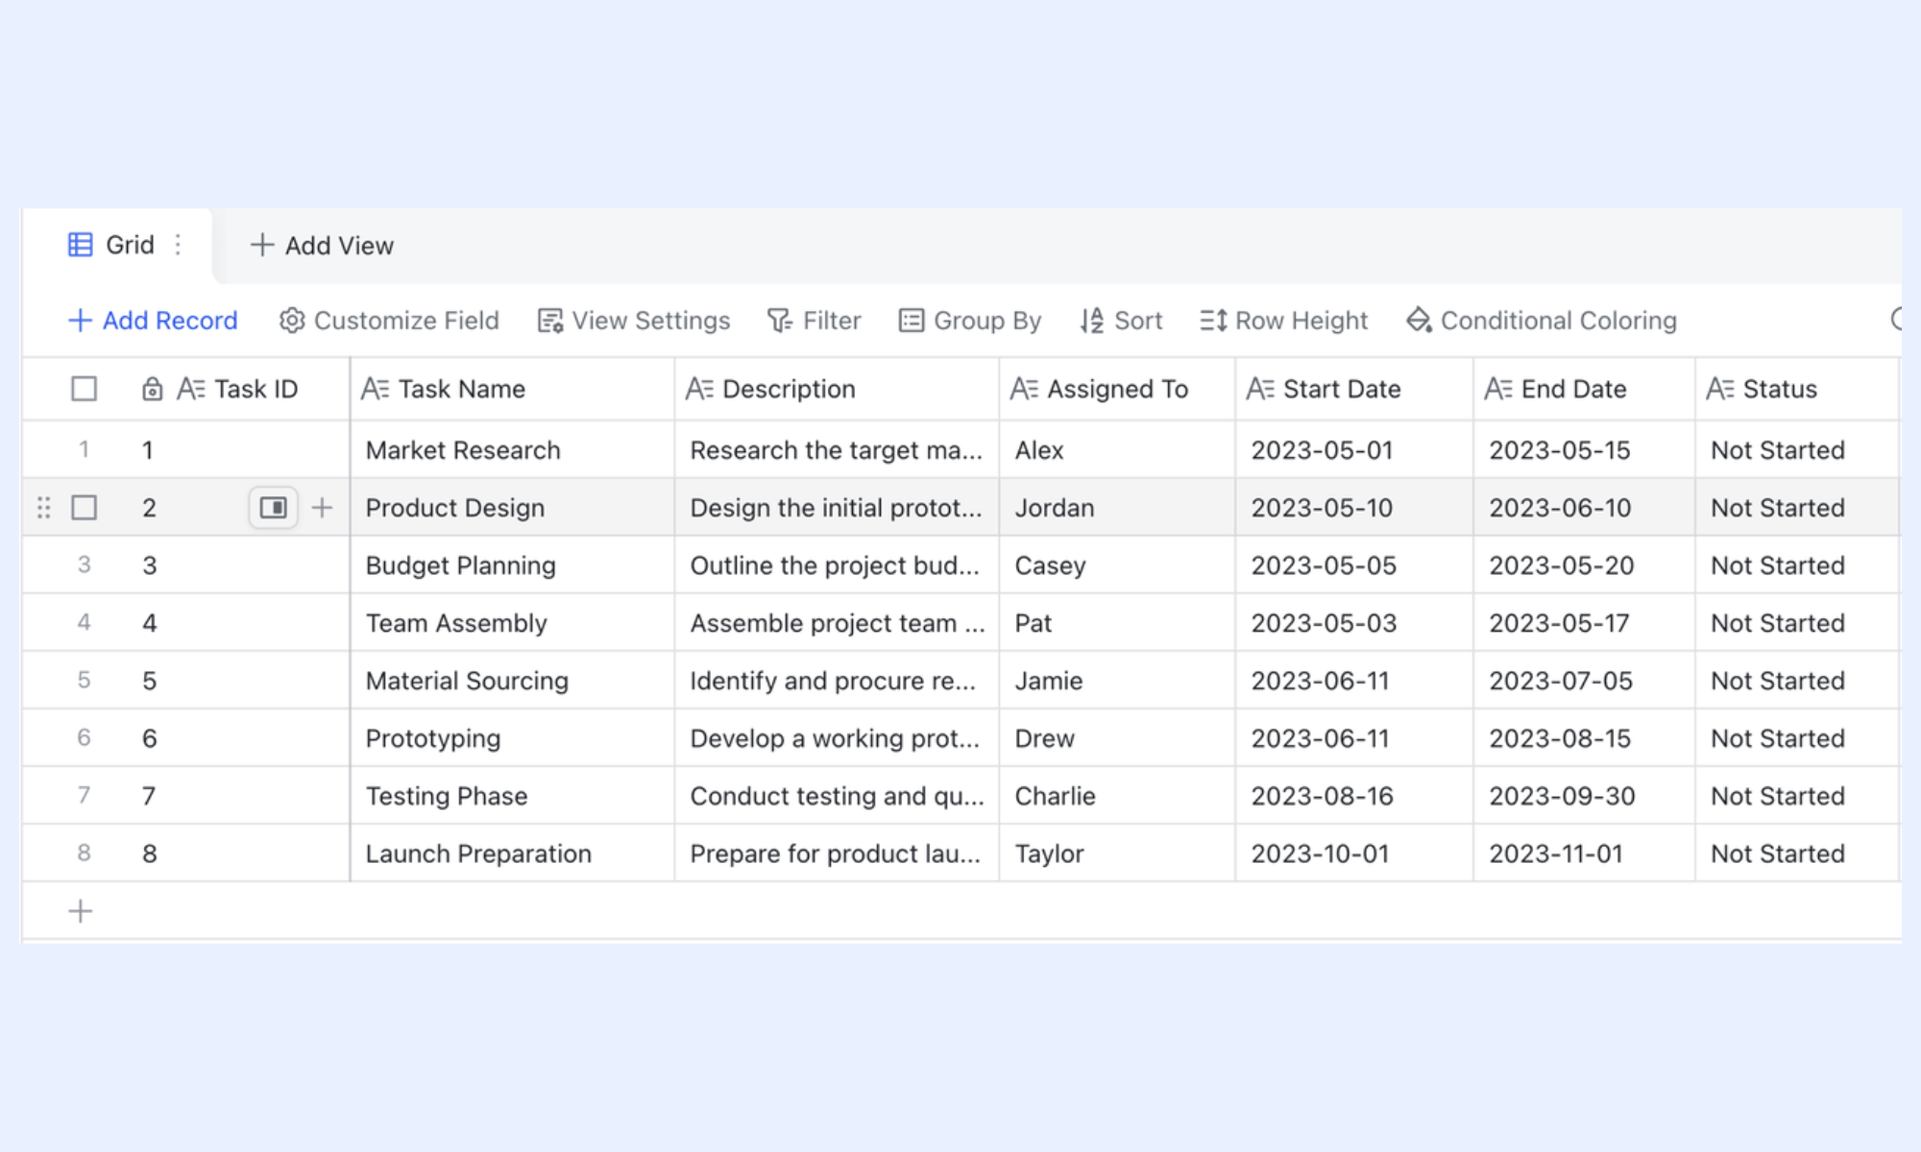Open View Settings

pos(634,321)
